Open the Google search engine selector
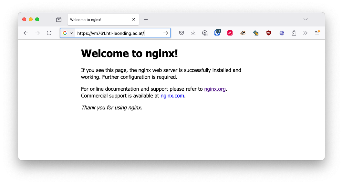Image resolution: width=343 pixels, height=184 pixels. click(x=68, y=33)
